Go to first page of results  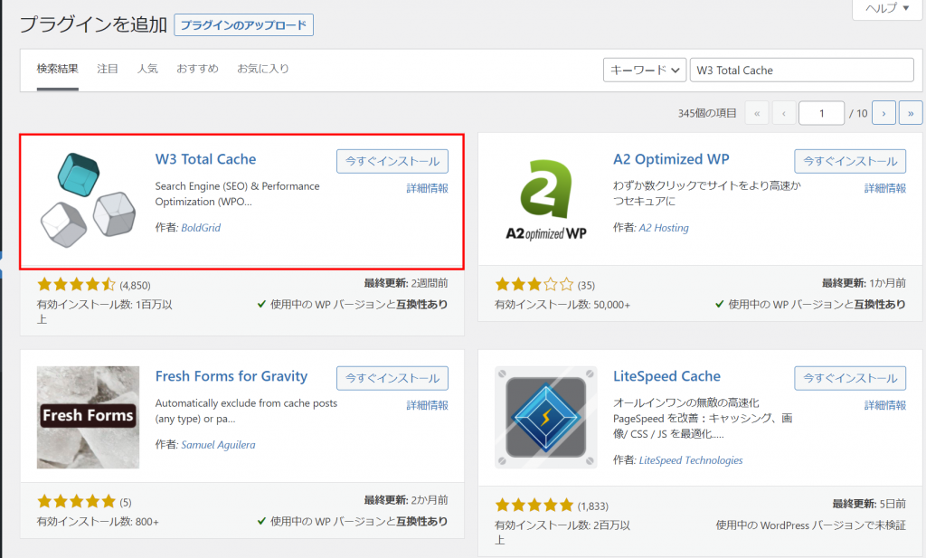tap(757, 113)
